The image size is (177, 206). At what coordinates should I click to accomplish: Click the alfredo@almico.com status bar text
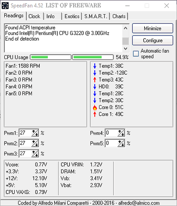click(139, 203)
